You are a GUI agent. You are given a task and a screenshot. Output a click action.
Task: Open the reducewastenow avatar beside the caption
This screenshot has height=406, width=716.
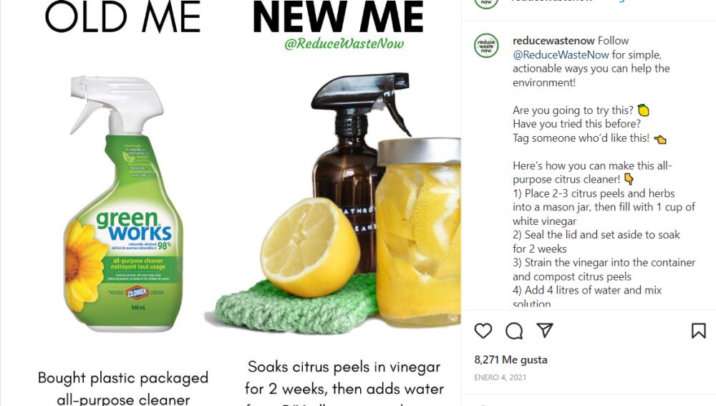[486, 45]
